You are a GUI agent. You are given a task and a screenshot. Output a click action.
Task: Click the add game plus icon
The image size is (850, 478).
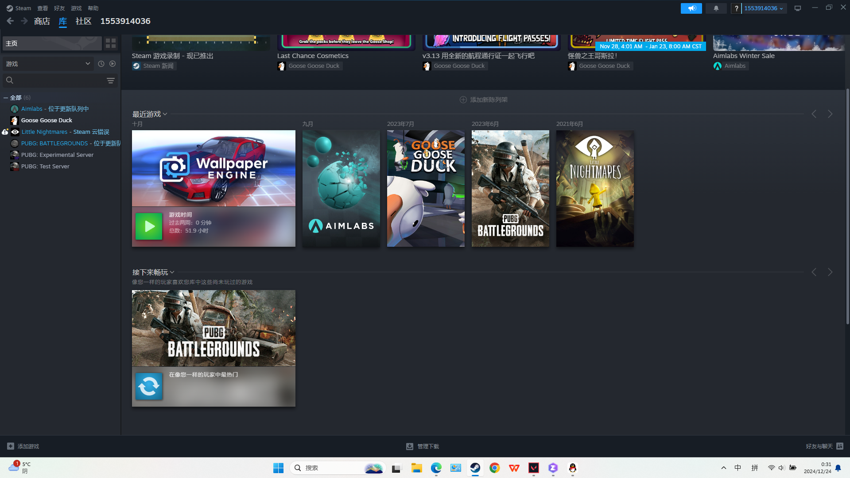(11, 446)
